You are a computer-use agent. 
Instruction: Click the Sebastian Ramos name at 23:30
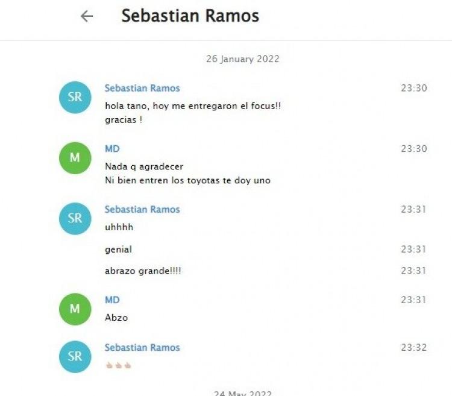(142, 88)
